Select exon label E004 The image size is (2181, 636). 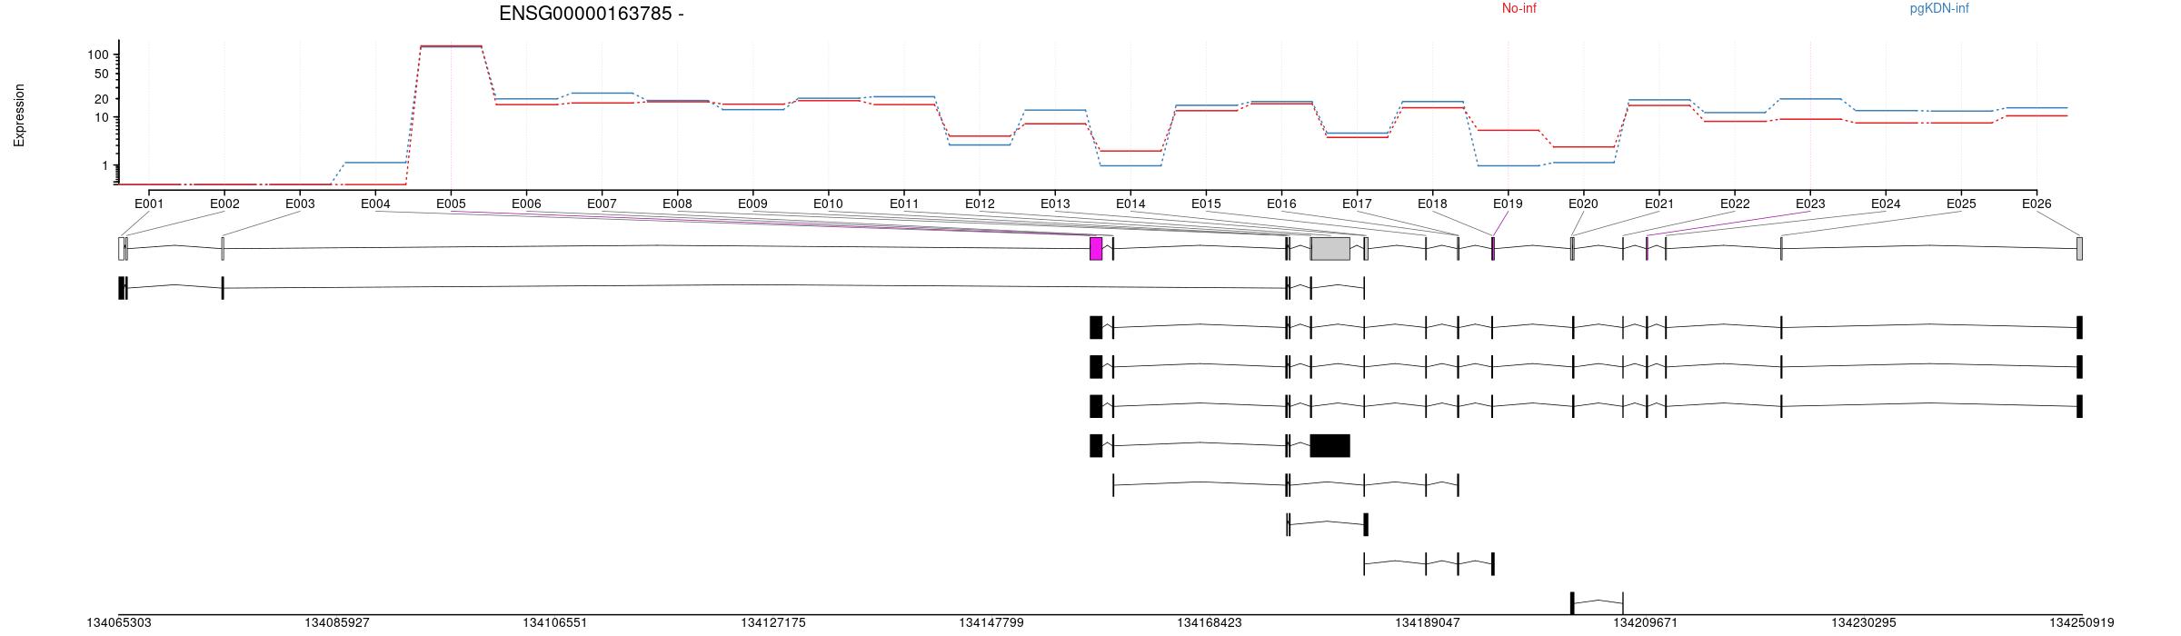pyautogui.click(x=375, y=204)
